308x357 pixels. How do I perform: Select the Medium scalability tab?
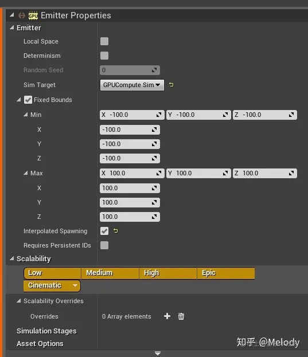pyautogui.click(x=110, y=273)
